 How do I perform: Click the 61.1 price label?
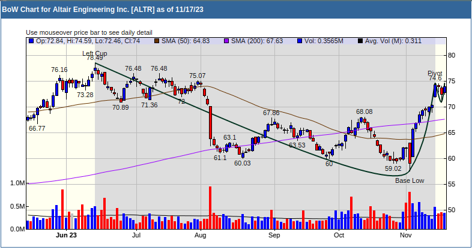coord(220,158)
